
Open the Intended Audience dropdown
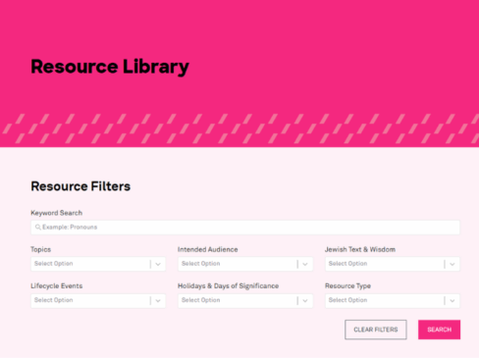(x=245, y=264)
